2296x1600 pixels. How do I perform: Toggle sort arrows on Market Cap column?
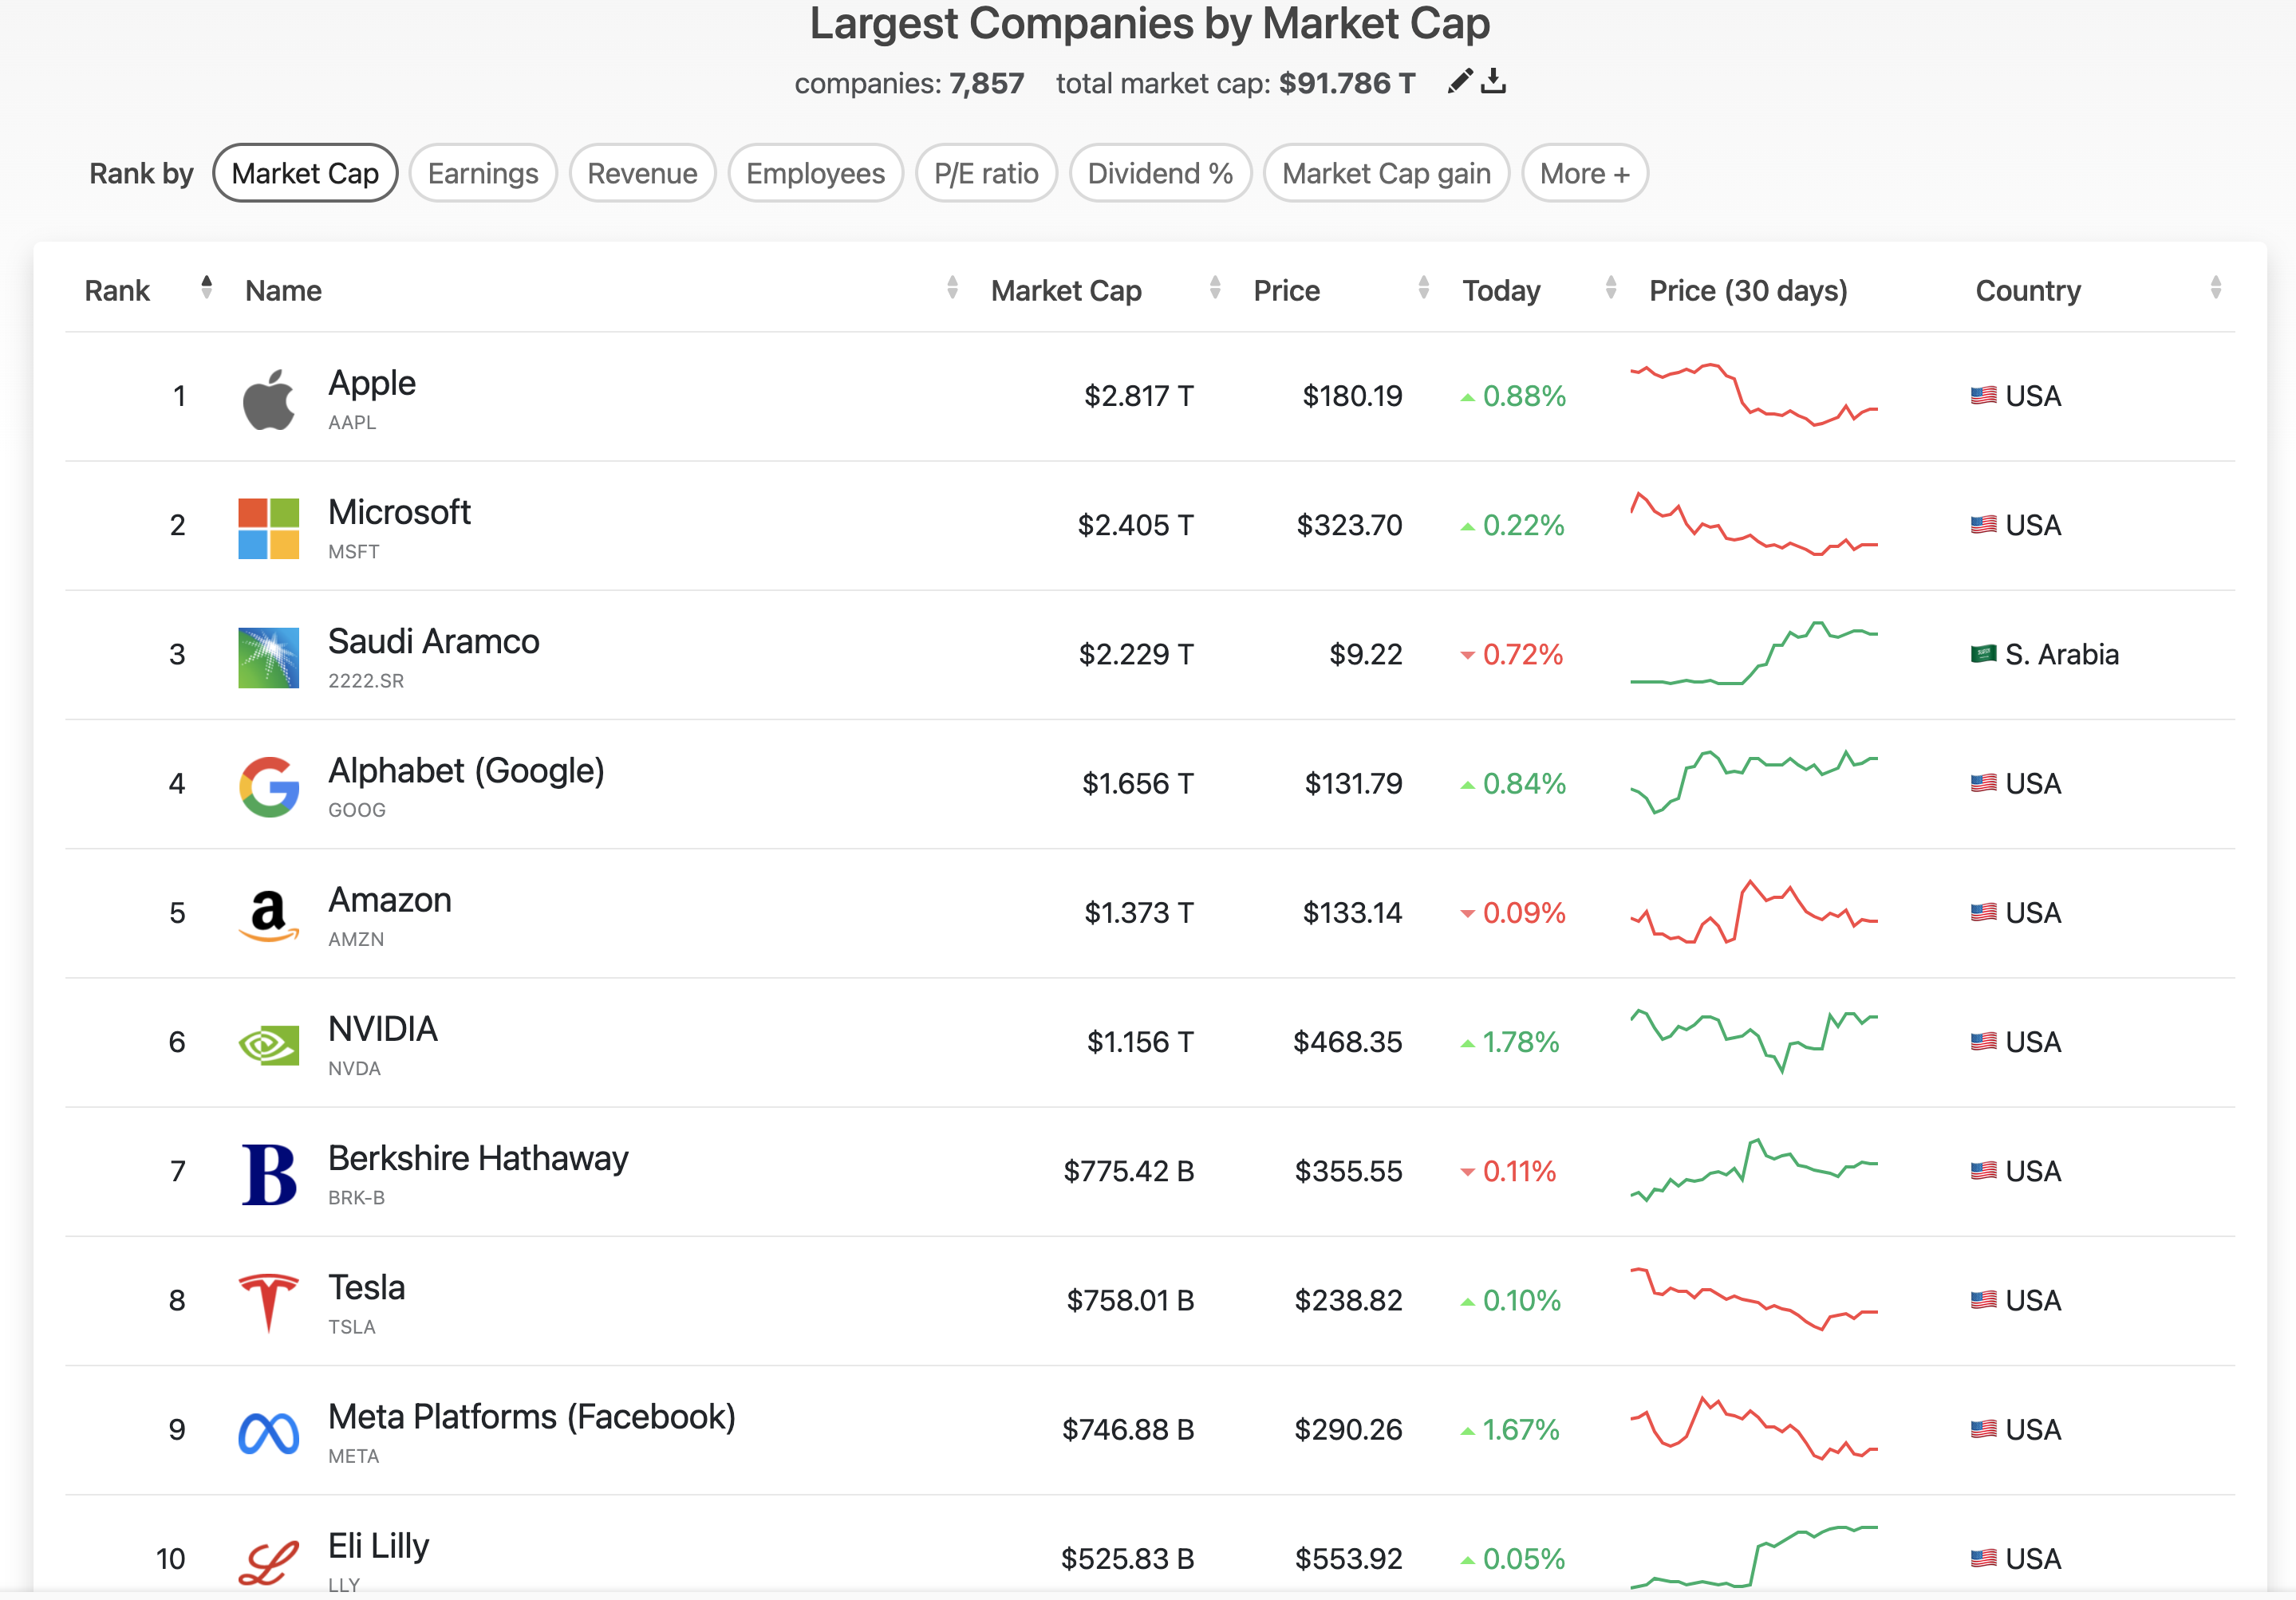tap(1214, 288)
